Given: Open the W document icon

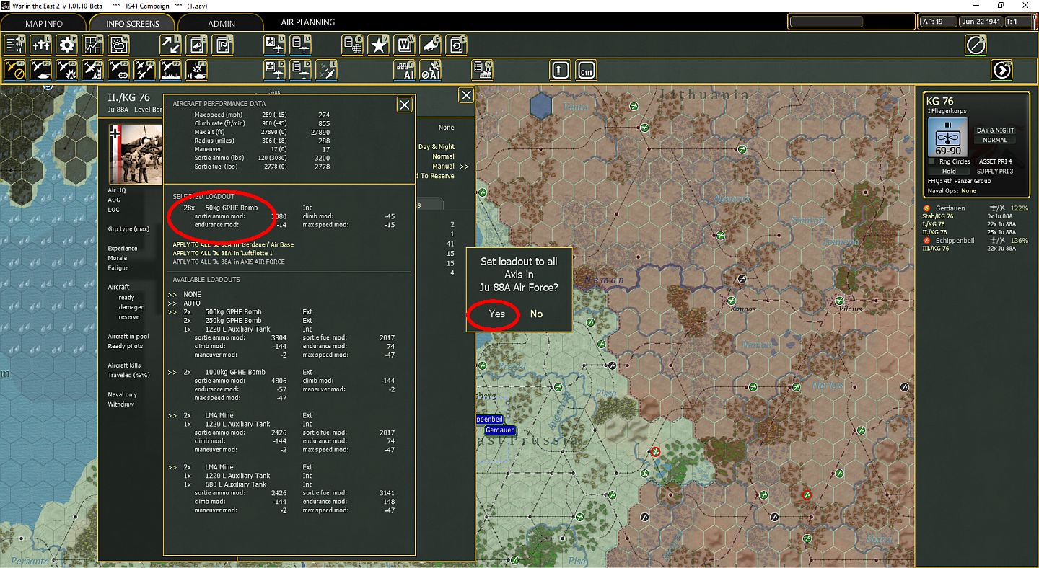Looking at the screenshot, I should 405,45.
